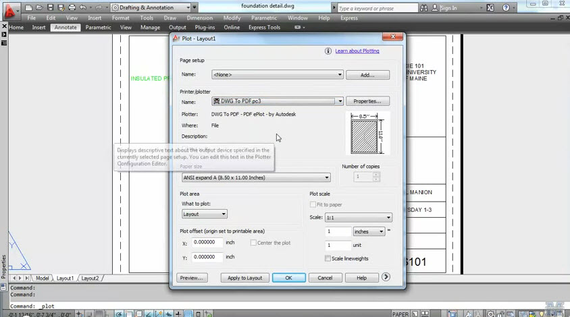Click the Infer Constraints status bar icon
Viewport: 570px width, 317px height.
[x=79, y=314]
